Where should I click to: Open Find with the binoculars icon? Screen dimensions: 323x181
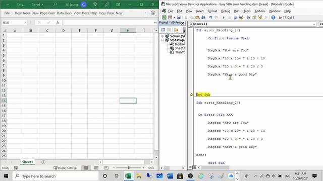tap(203, 18)
